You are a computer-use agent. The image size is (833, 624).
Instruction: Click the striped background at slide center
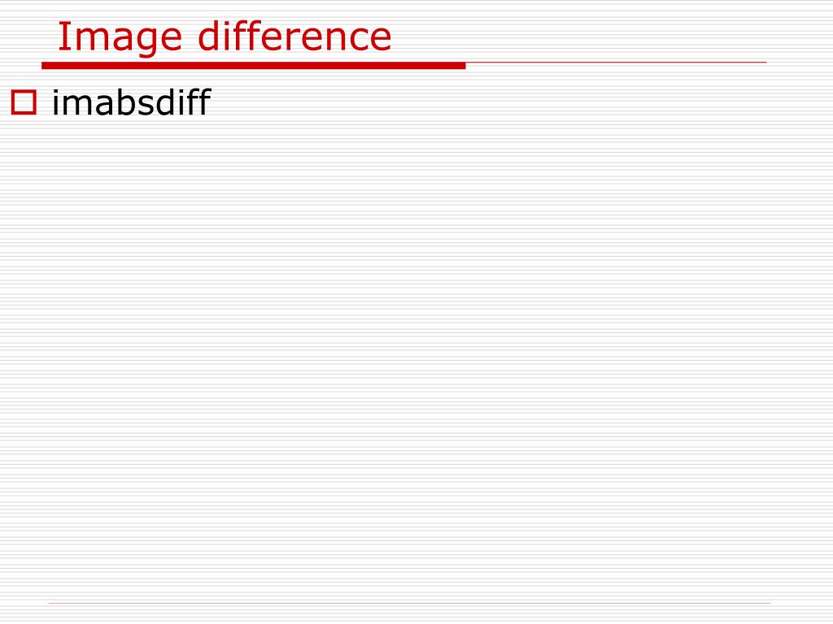416,312
